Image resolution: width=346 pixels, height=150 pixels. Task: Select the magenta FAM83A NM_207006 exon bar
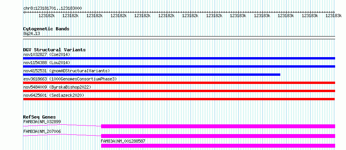pos(218,136)
